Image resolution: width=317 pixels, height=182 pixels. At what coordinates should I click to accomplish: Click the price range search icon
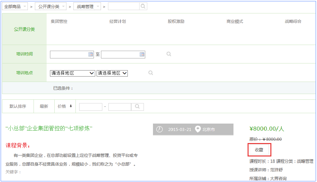click(x=137, y=106)
